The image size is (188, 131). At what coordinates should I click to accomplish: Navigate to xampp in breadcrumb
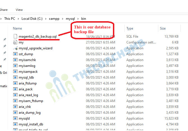(54, 19)
